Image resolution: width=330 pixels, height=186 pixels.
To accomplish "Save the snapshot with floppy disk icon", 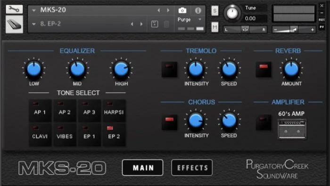I will click(x=155, y=24).
